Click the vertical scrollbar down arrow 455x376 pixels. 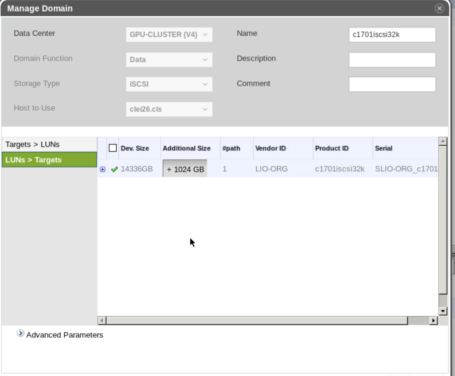pos(442,311)
